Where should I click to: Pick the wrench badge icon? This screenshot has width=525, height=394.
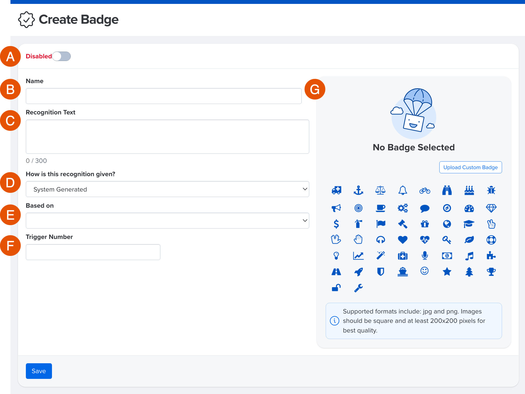[358, 288]
